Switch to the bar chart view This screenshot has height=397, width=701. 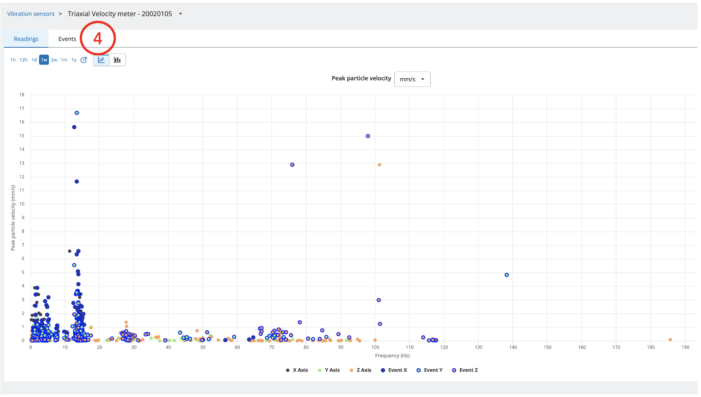click(x=117, y=60)
